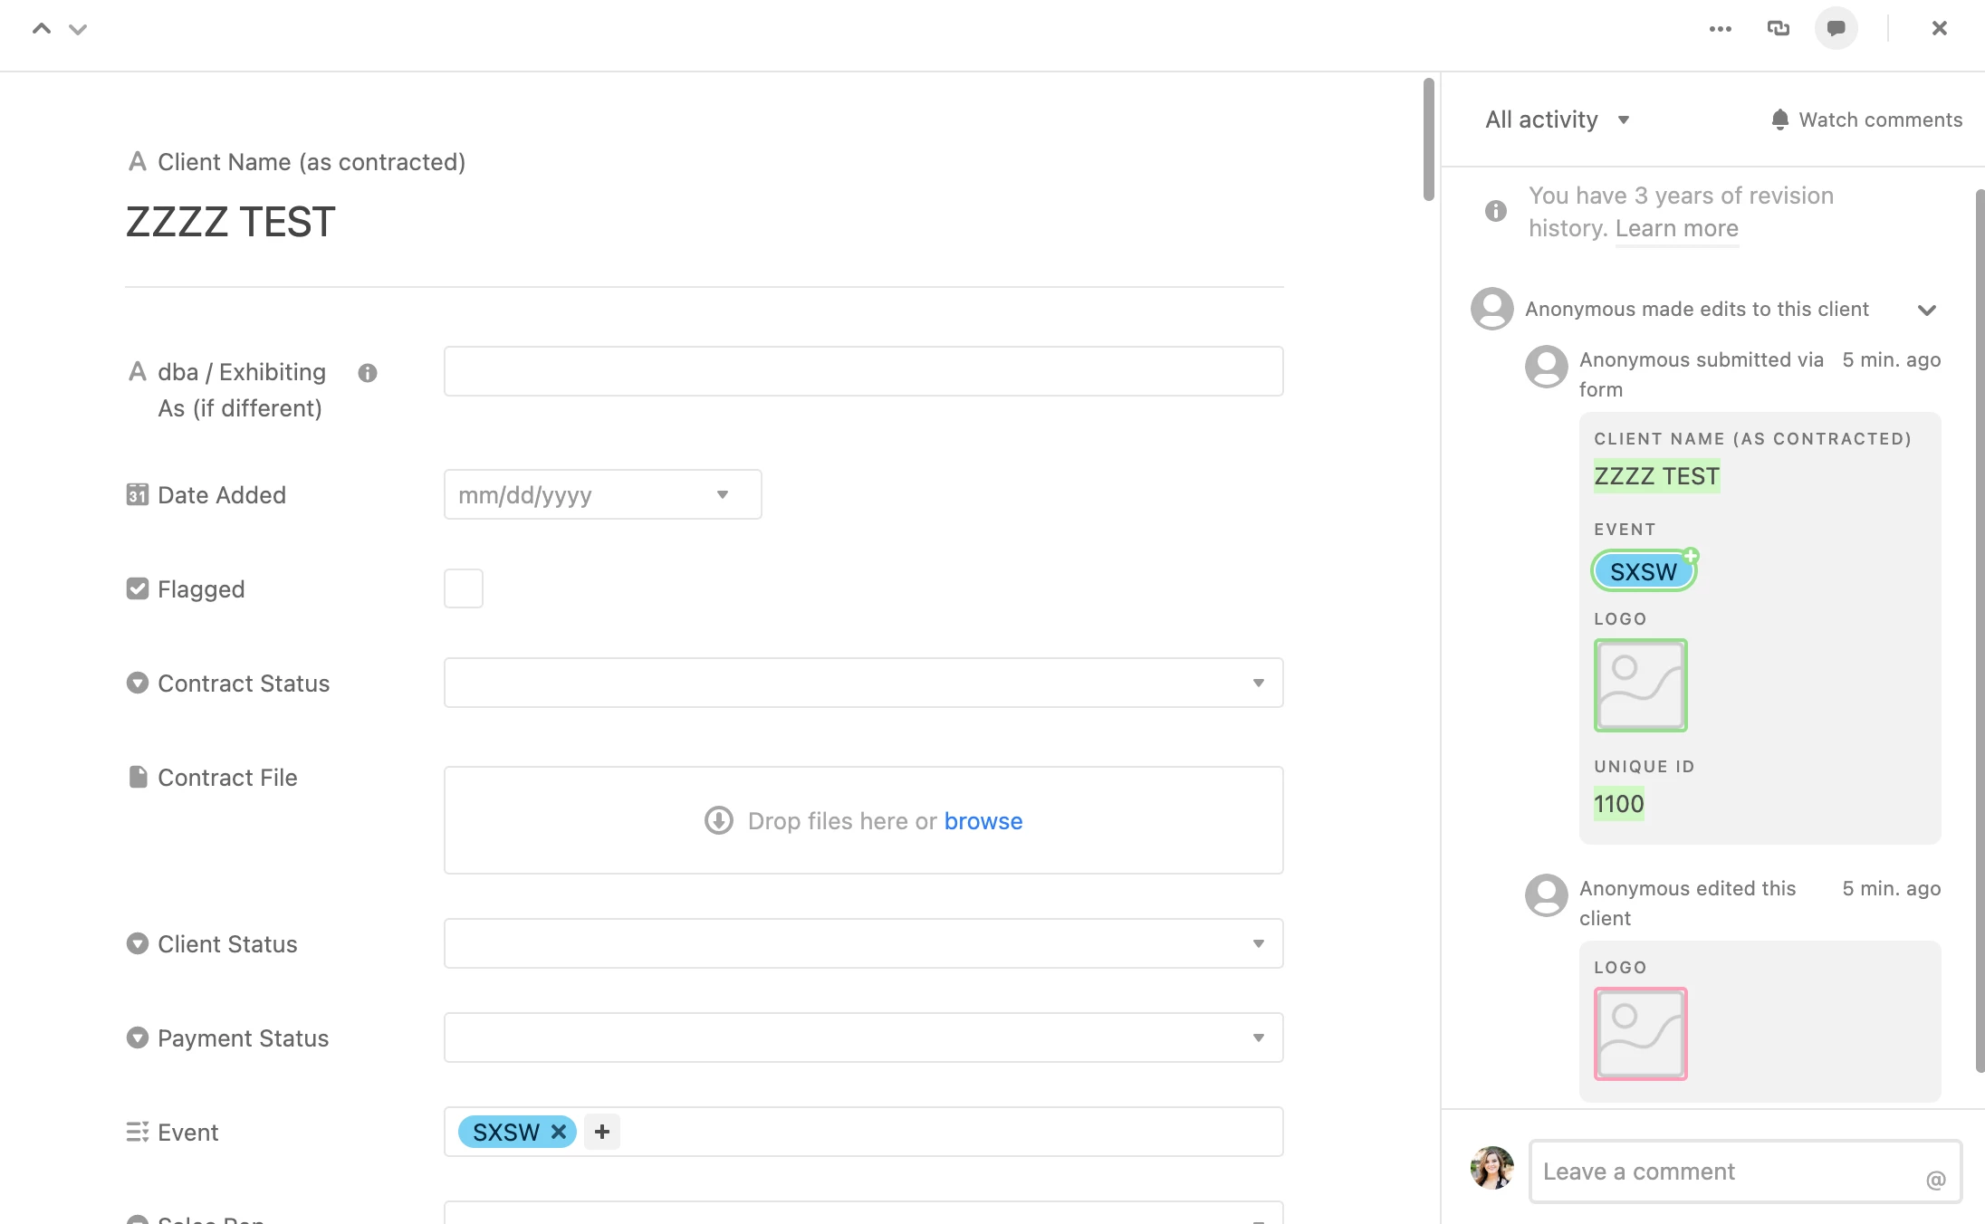Image resolution: width=1985 pixels, height=1224 pixels.
Task: Go to next record with down chevron
Action: [x=78, y=29]
